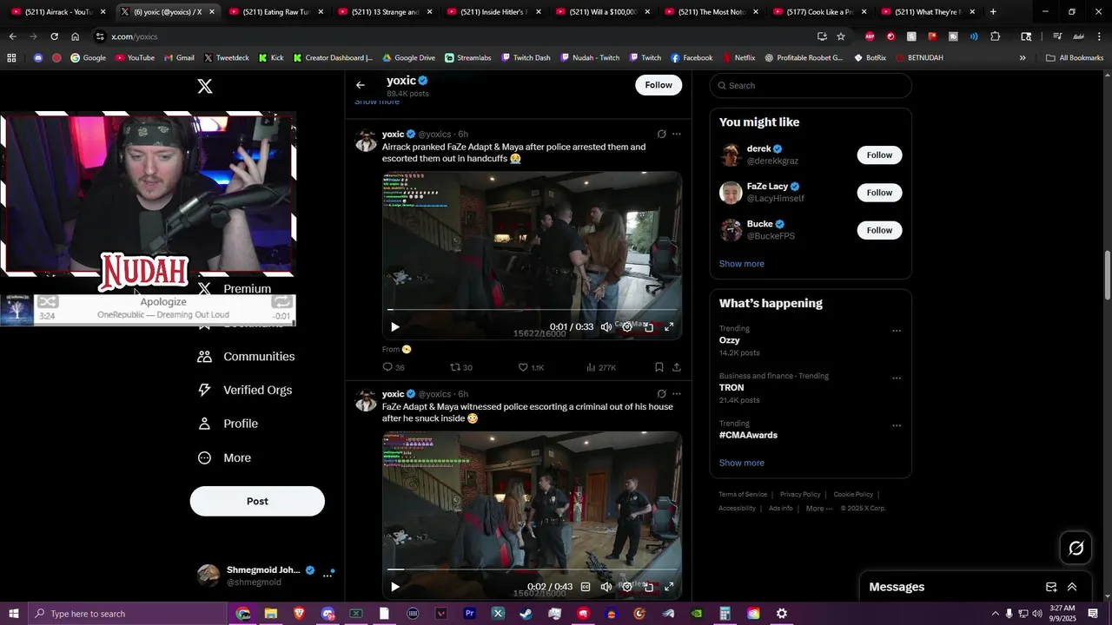Show more trends under What's happening
The image size is (1112, 625).
coord(741,463)
